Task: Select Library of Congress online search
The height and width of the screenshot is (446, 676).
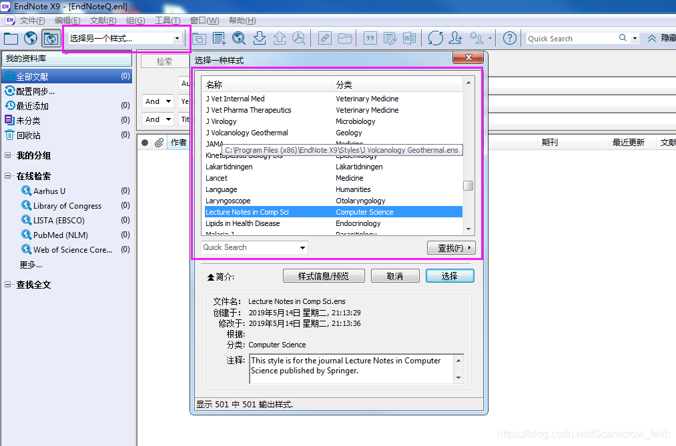Action: click(67, 206)
